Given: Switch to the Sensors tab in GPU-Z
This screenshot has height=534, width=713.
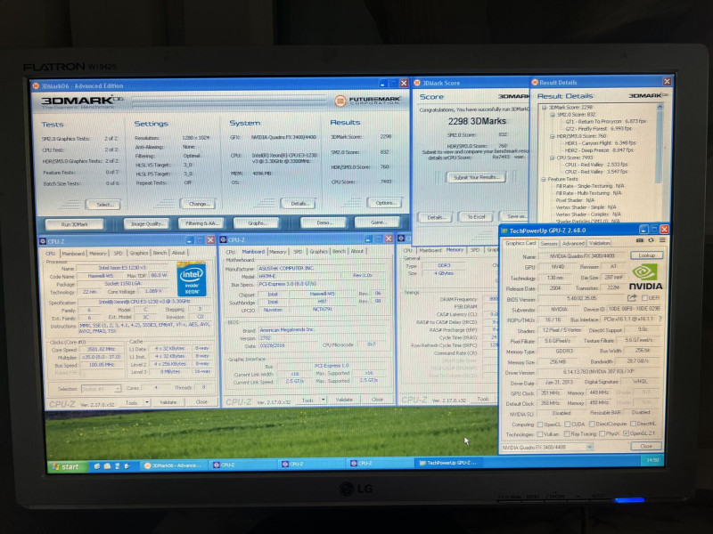Looking at the screenshot, I should point(549,243).
